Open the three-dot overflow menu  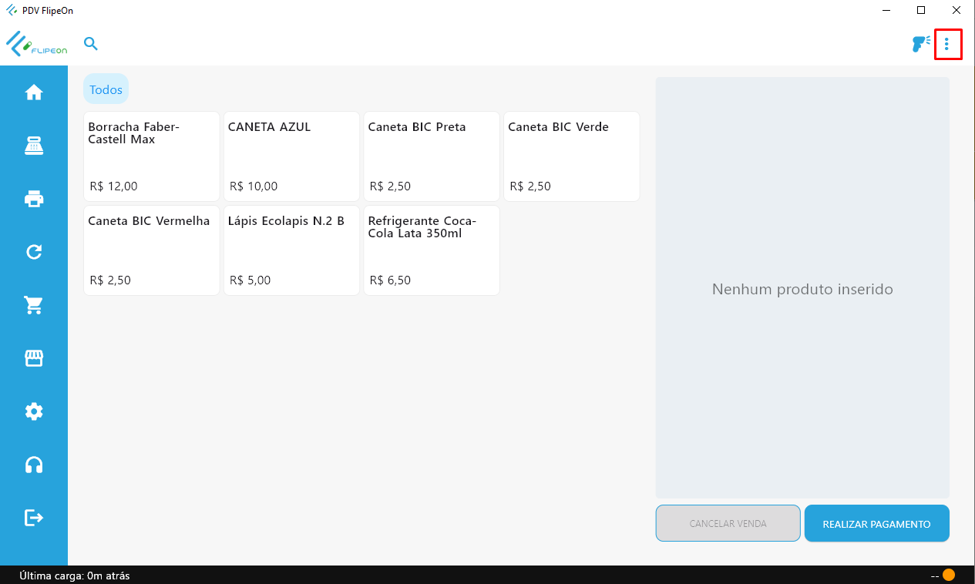tap(947, 45)
